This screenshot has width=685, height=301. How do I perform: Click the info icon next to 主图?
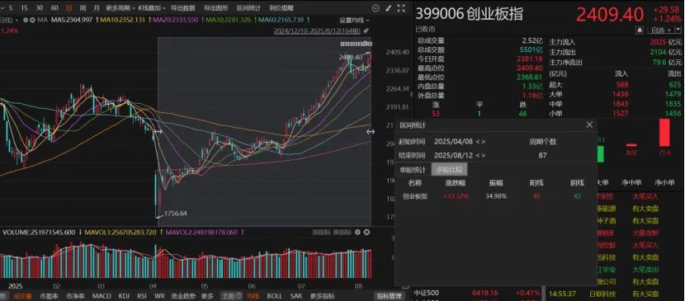point(239,296)
